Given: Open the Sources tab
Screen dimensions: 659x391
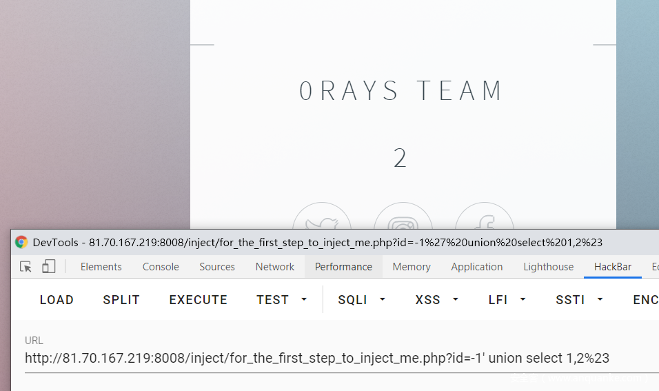Looking at the screenshot, I should click(x=217, y=267).
